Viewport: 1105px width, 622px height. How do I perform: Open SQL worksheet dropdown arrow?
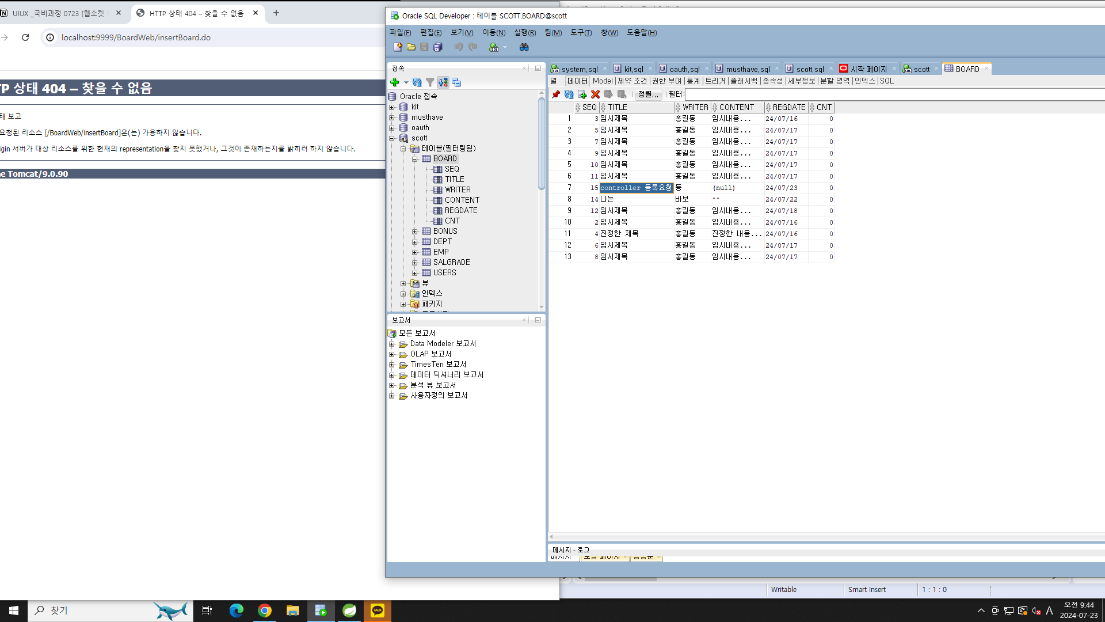point(505,47)
